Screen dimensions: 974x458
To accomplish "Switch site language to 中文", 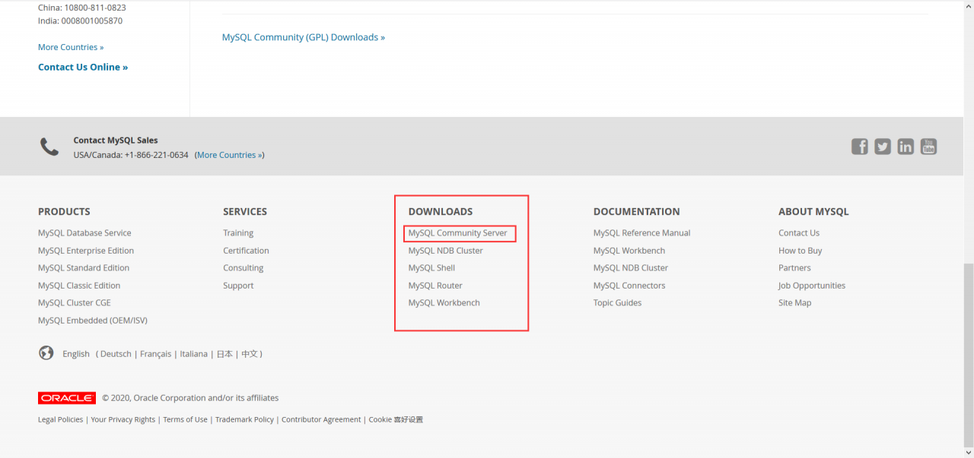I will 250,354.
